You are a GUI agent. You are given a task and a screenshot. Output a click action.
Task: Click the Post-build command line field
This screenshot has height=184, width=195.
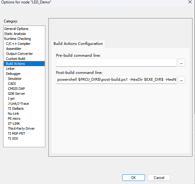(x=116, y=80)
